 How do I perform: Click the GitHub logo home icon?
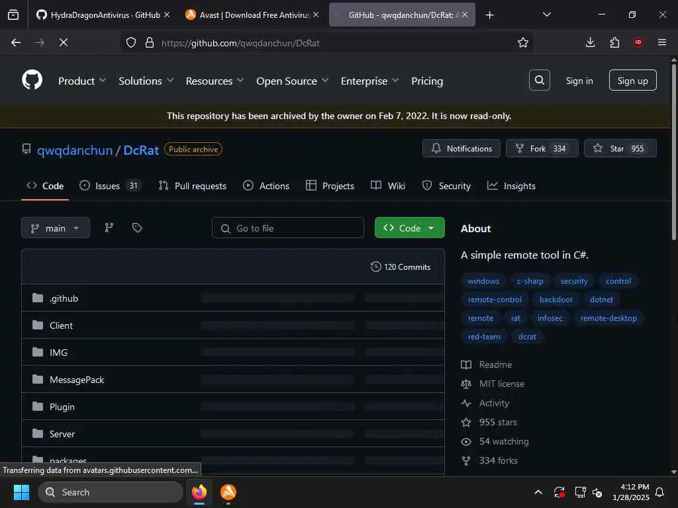point(32,80)
